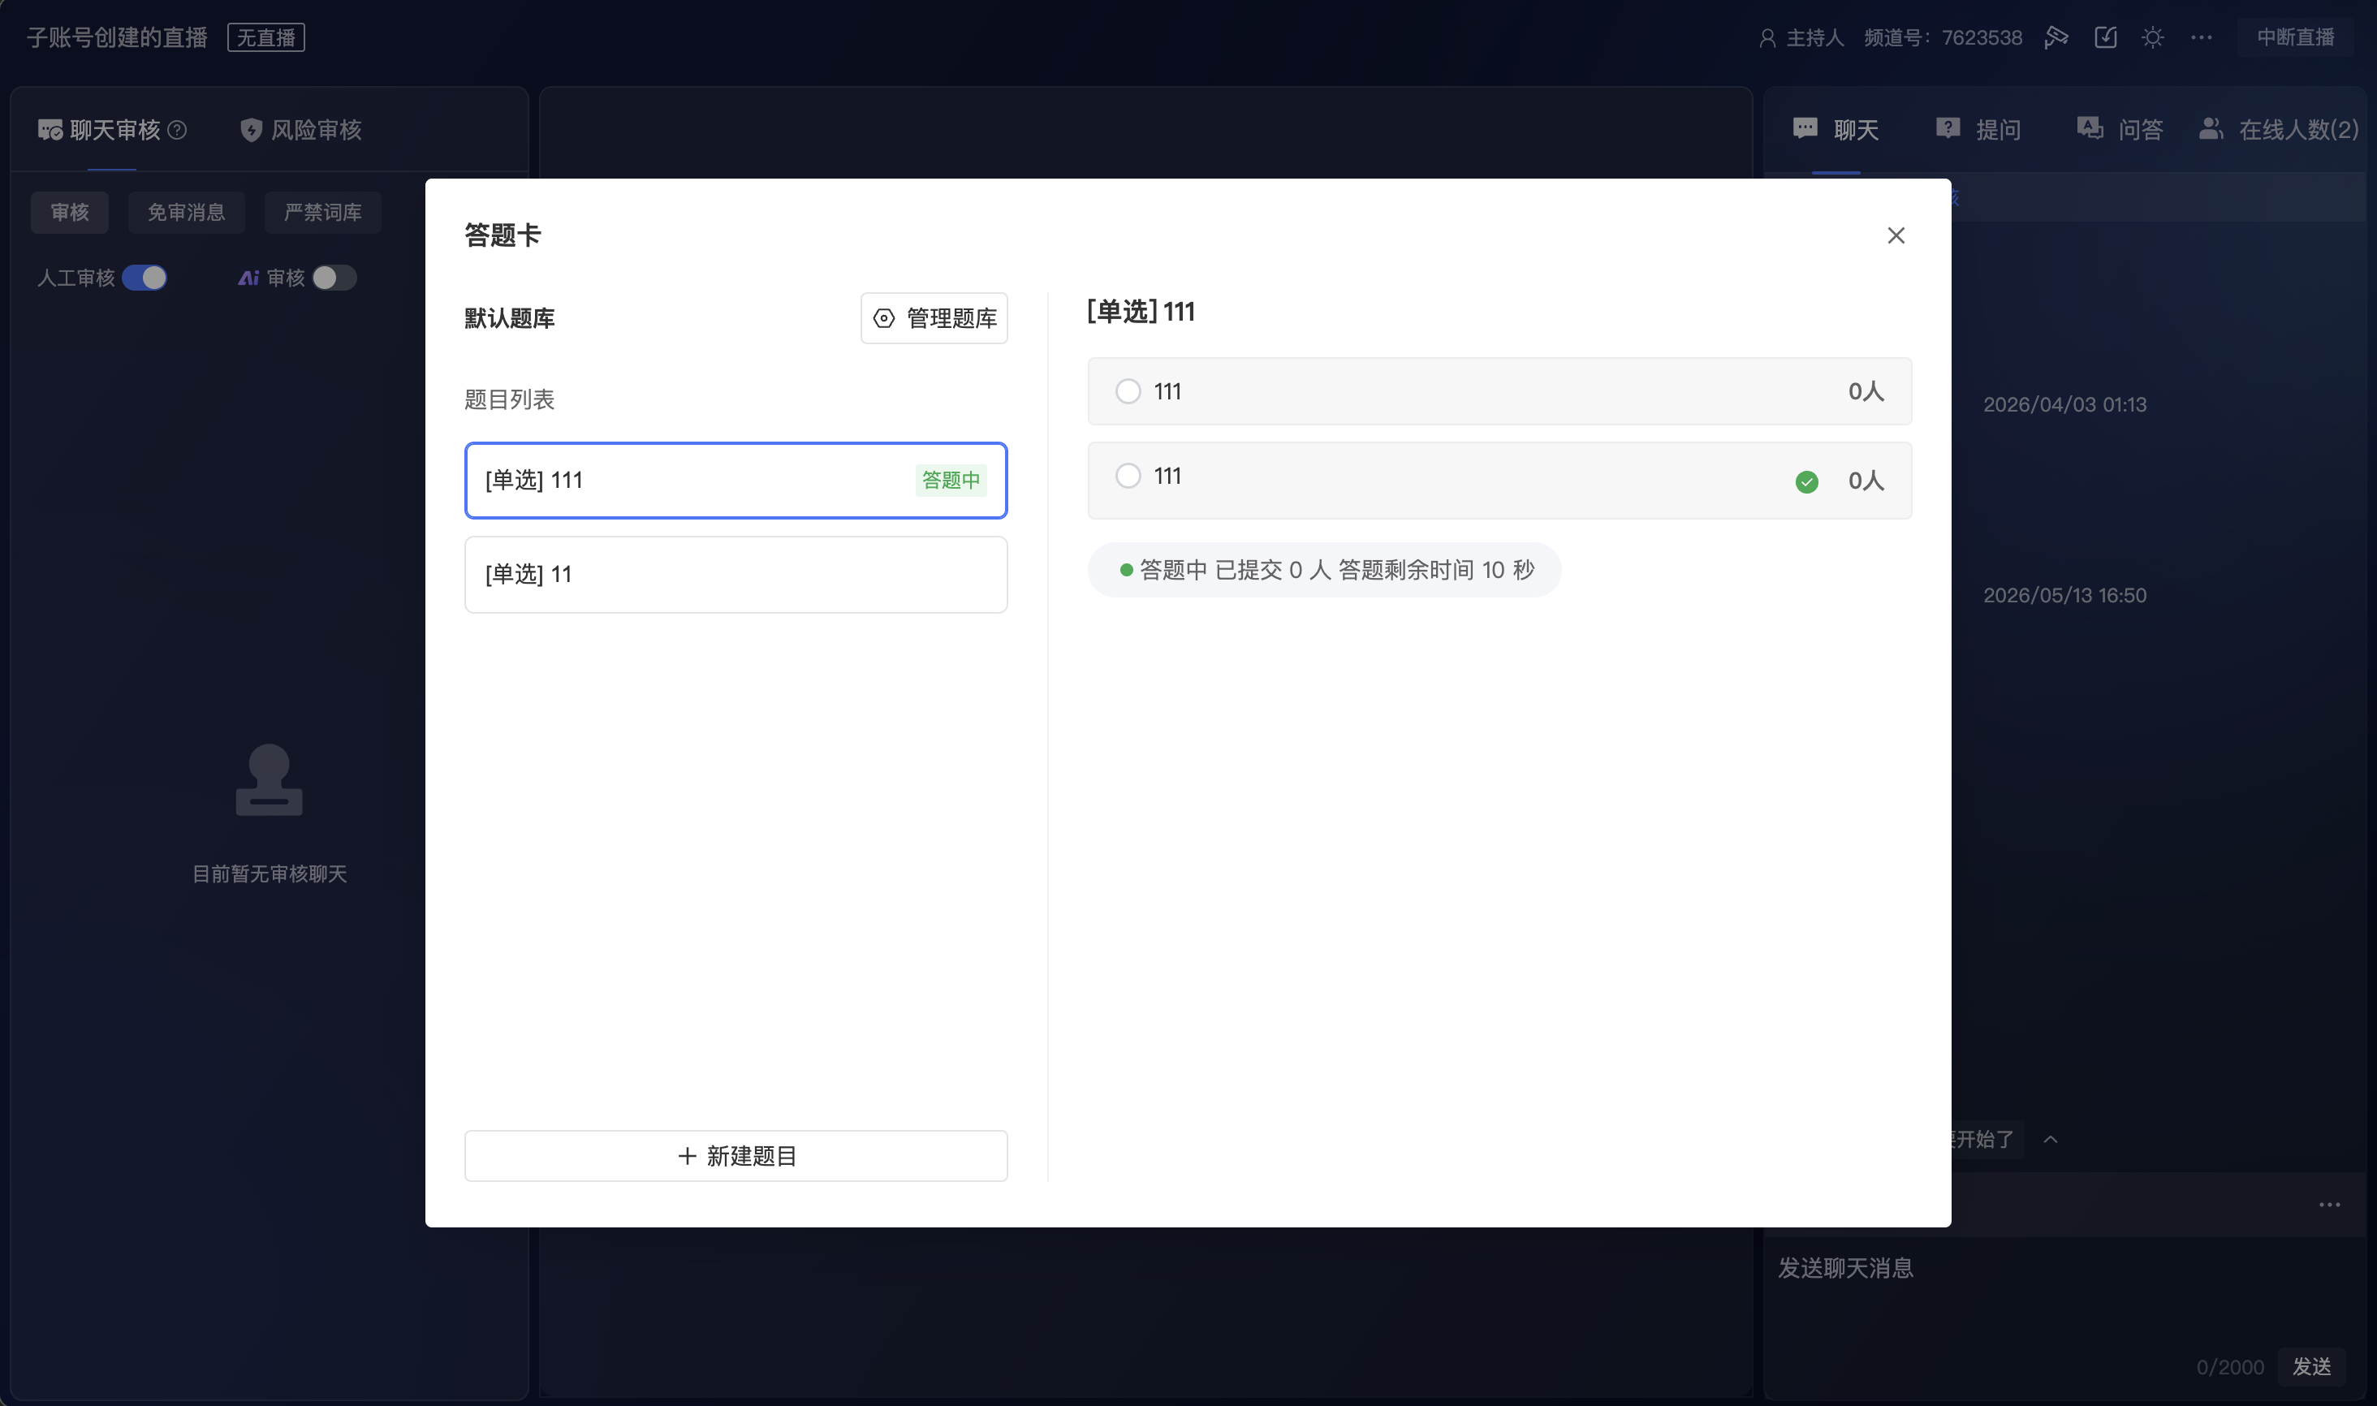Screen dimensions: 2377x1406
Task: Open the top bar more options menu
Action: point(2201,38)
